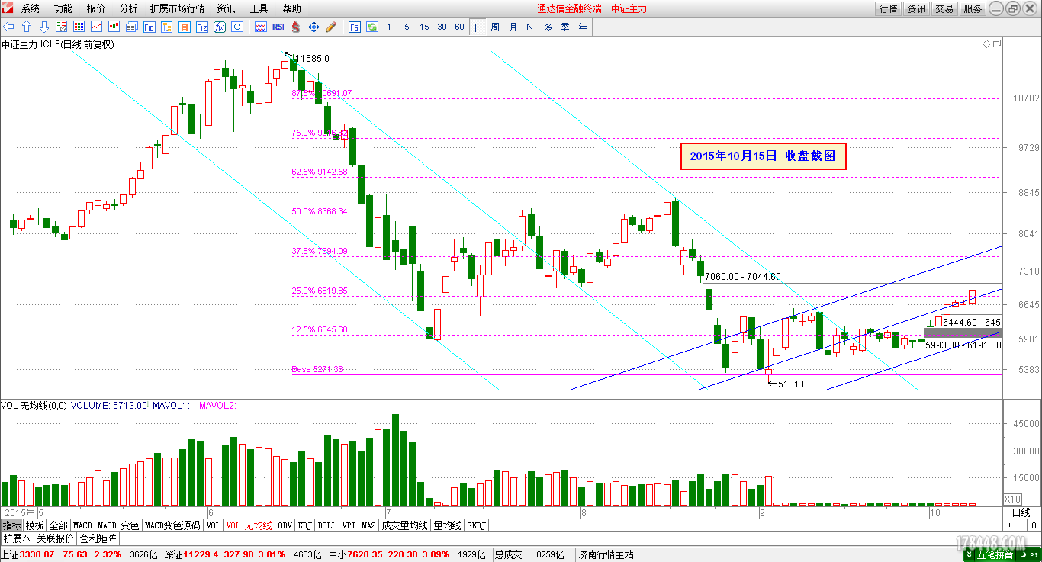Open the 资讯 menu in the menu bar
Viewport: 1042px width, 562px height.
tap(226, 8)
